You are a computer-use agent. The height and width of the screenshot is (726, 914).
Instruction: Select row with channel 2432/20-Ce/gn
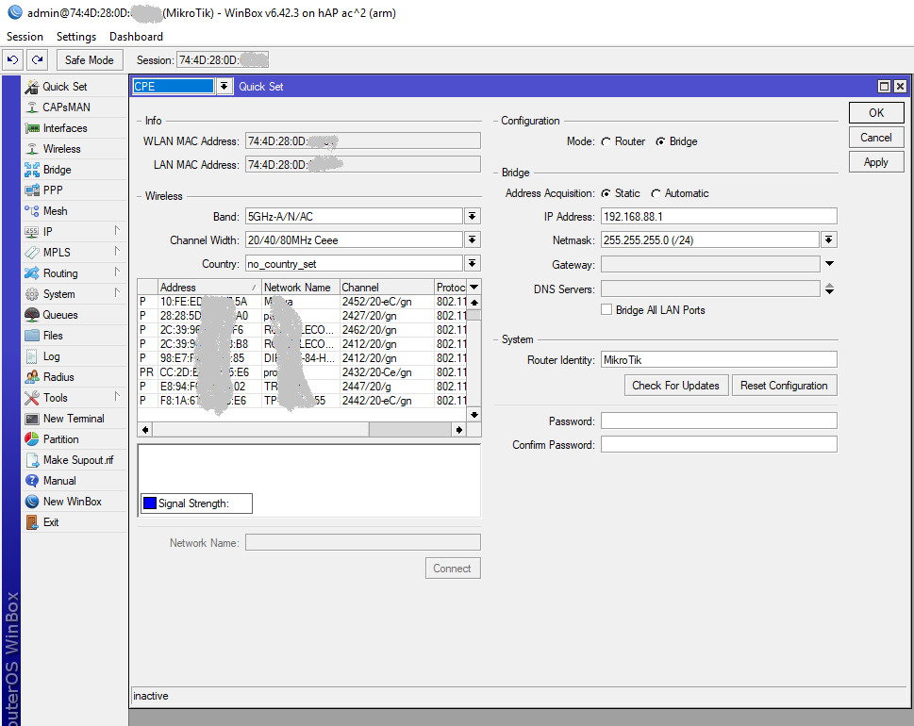302,372
